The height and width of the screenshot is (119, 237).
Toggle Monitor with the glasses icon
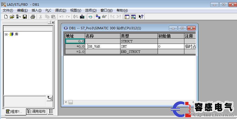(104, 17)
